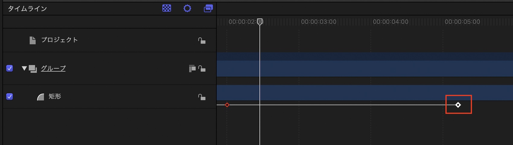The image size is (513, 145).
Task: Select the プロジェクト row
Action: pos(59,40)
